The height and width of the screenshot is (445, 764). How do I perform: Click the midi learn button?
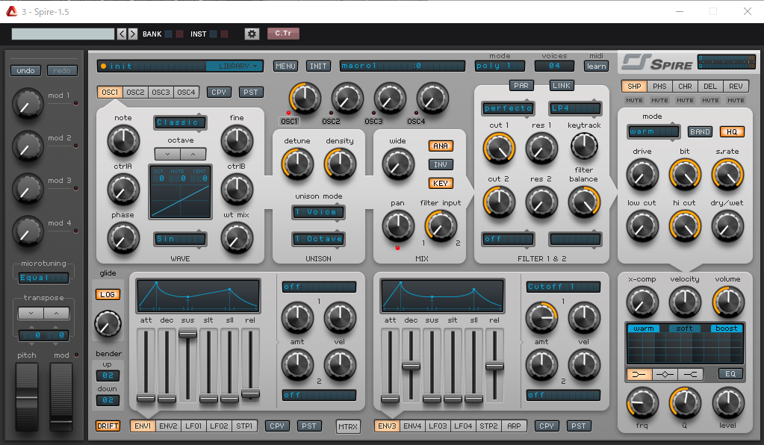(x=597, y=66)
